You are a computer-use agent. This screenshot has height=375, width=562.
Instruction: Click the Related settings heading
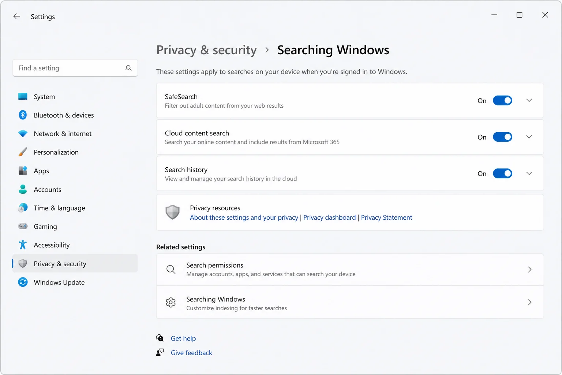(x=181, y=247)
